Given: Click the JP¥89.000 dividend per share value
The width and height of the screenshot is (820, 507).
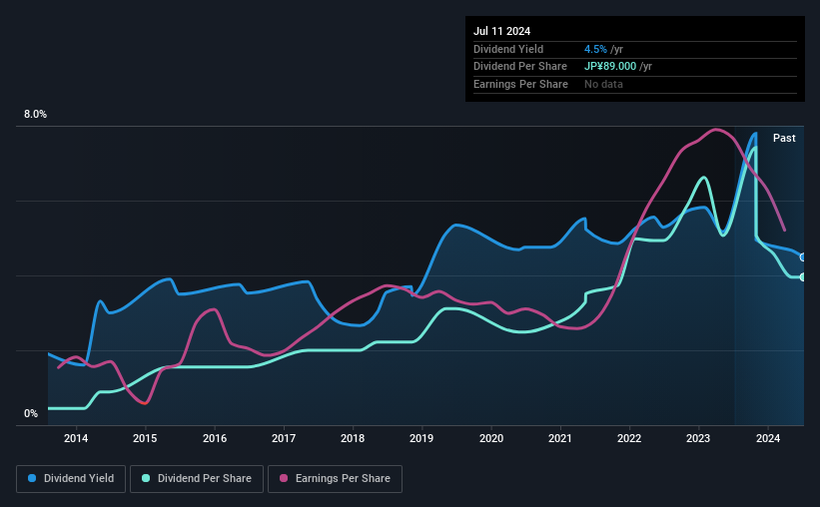Looking at the screenshot, I should (x=610, y=67).
